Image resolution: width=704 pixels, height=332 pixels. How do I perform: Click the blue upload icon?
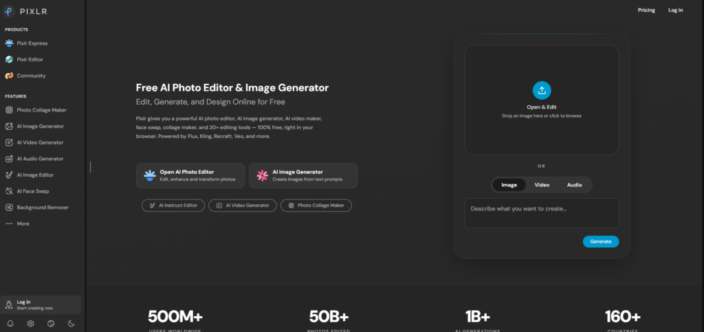pyautogui.click(x=542, y=90)
